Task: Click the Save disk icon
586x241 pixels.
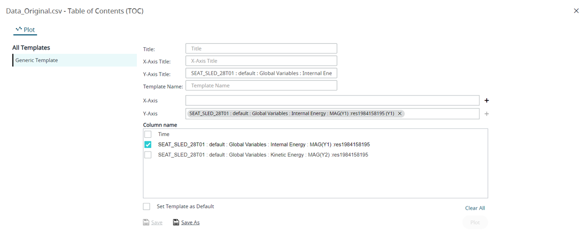Action: [146, 223]
